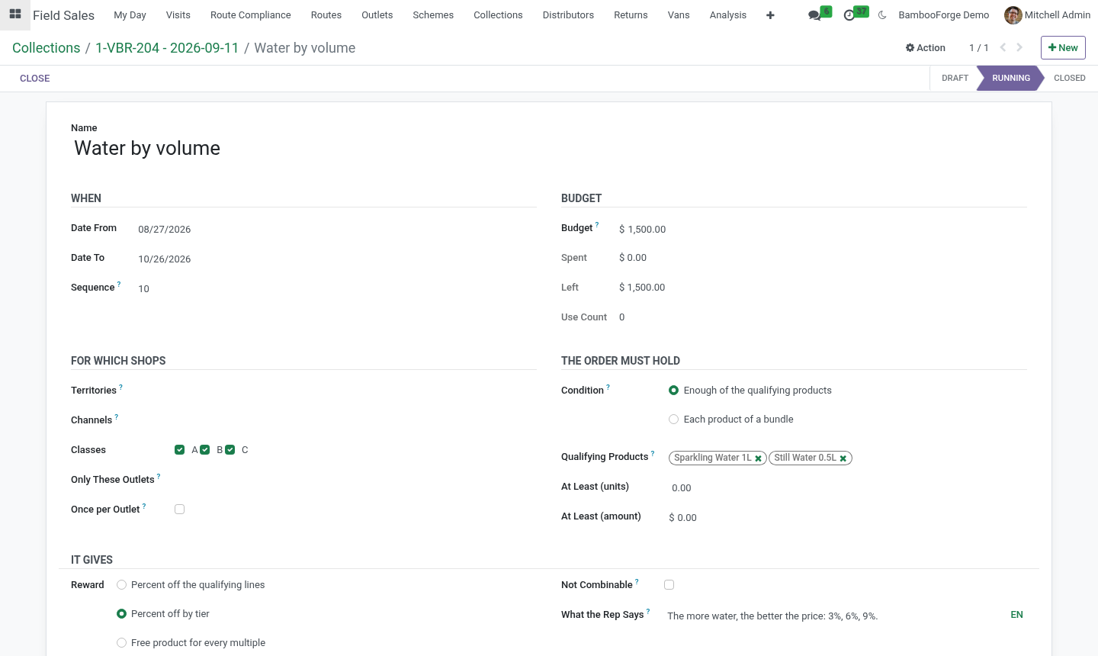Remove the Still Water 0.5L tag
1098x656 pixels.
843,458
